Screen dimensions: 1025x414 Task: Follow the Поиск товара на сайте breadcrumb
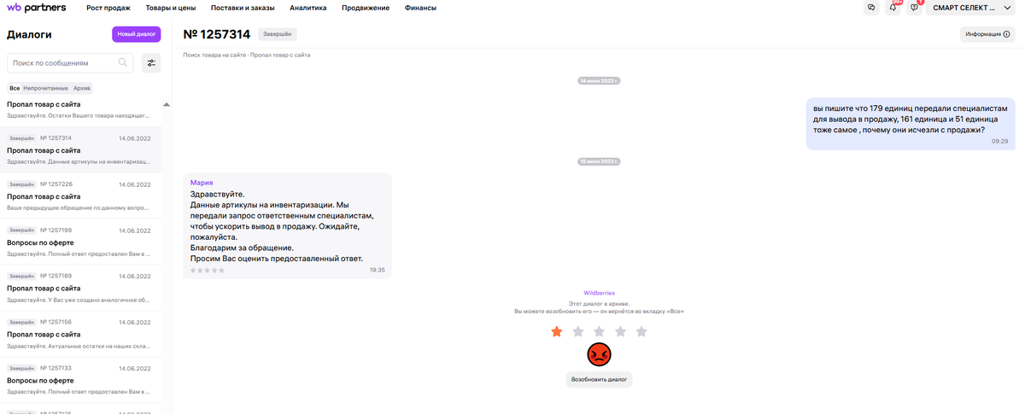click(x=214, y=55)
